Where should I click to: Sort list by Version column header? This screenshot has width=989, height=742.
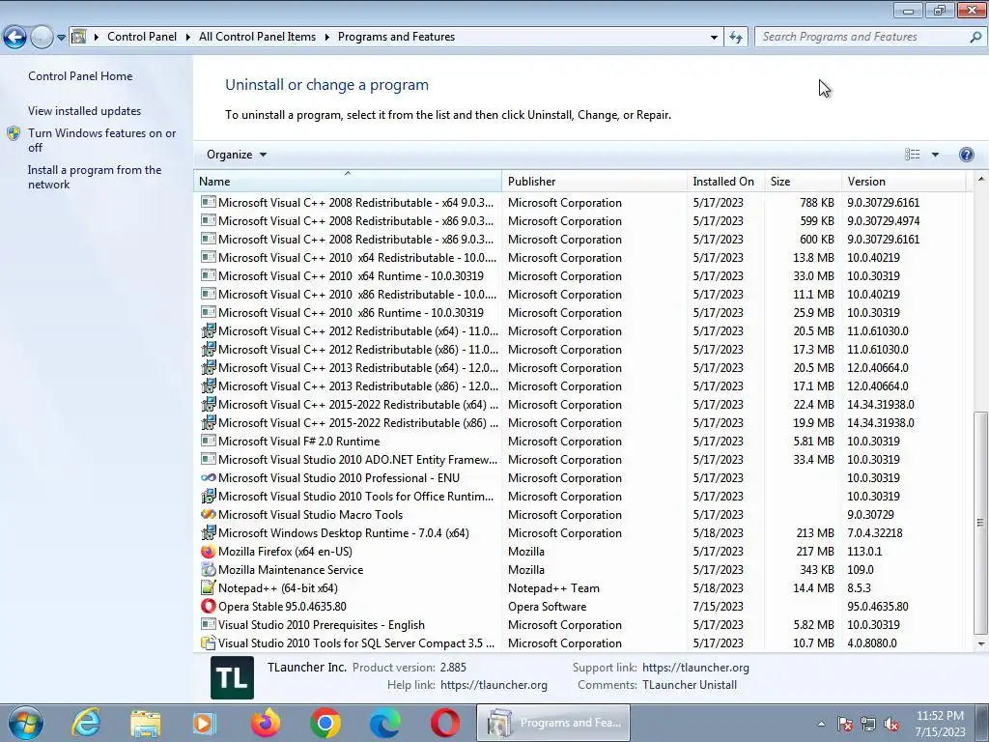pyautogui.click(x=904, y=181)
